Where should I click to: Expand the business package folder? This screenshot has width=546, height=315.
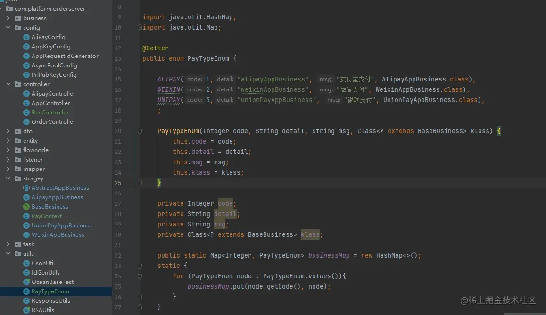[x=8, y=18]
